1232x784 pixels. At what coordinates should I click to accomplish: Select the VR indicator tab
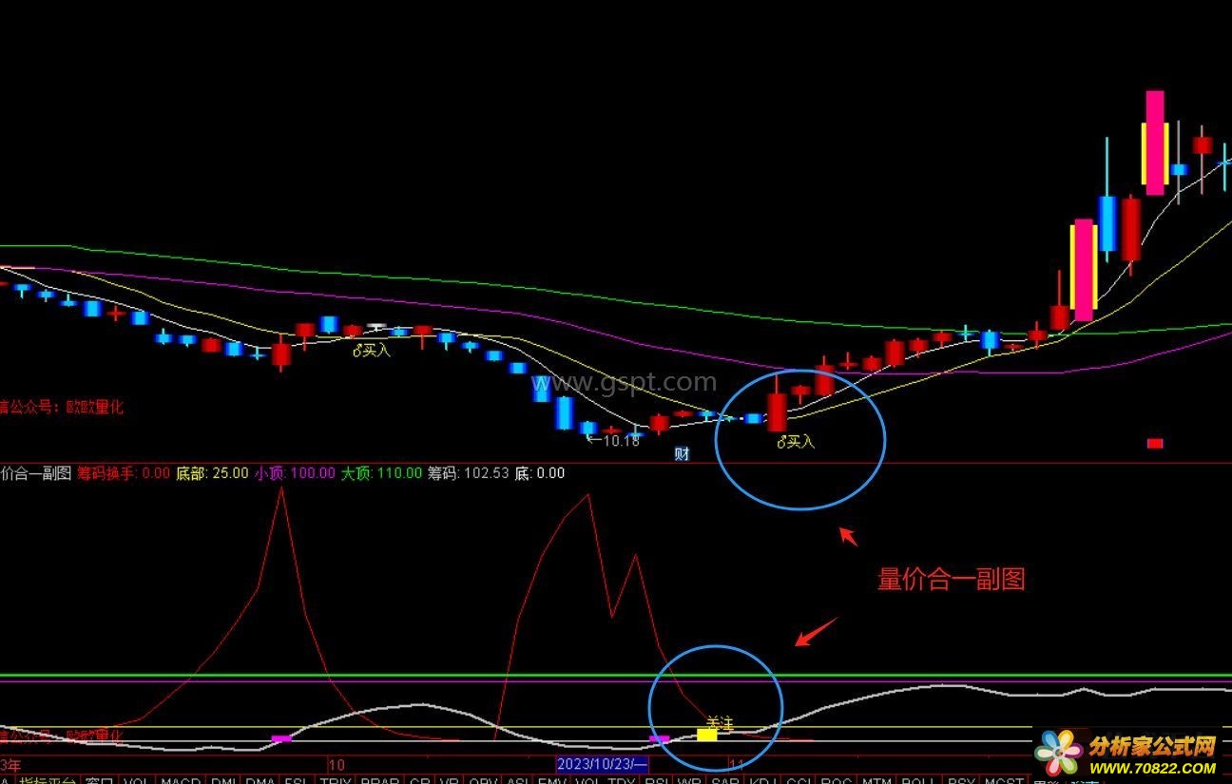[450, 780]
